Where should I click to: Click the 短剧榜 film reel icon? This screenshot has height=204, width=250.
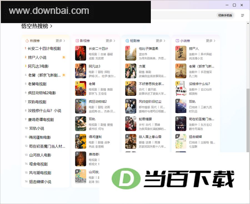pyautogui.click(x=127, y=41)
